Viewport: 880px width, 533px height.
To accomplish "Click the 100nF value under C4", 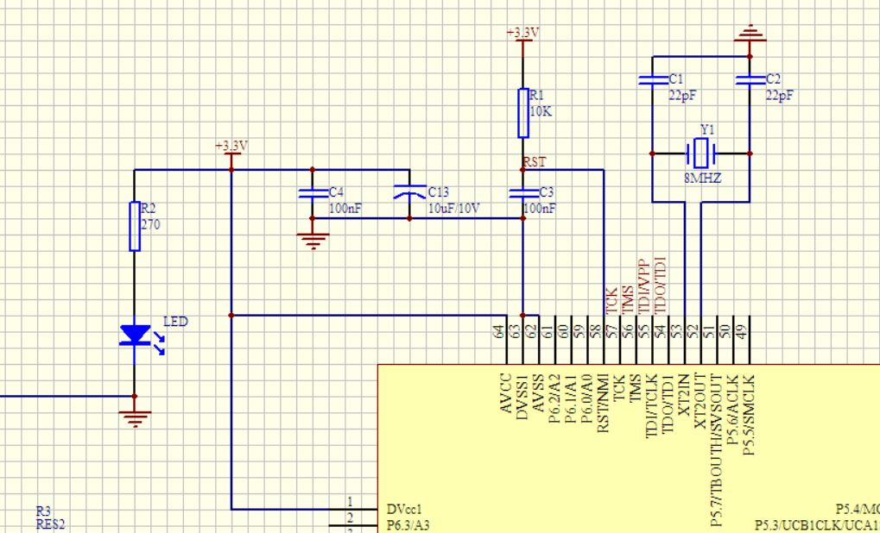I will click(345, 209).
